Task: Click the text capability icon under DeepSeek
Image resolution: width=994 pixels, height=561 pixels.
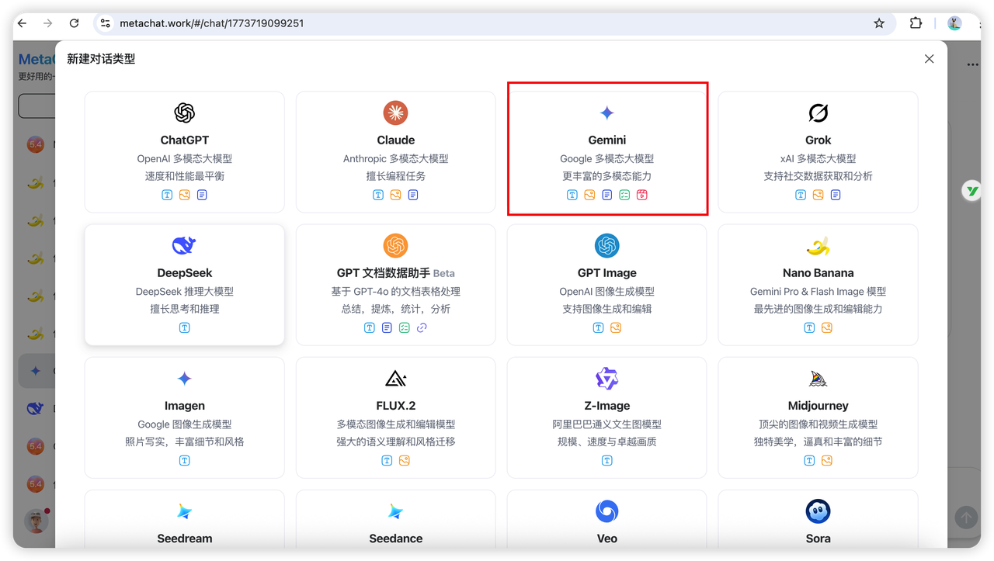Action: (x=184, y=327)
